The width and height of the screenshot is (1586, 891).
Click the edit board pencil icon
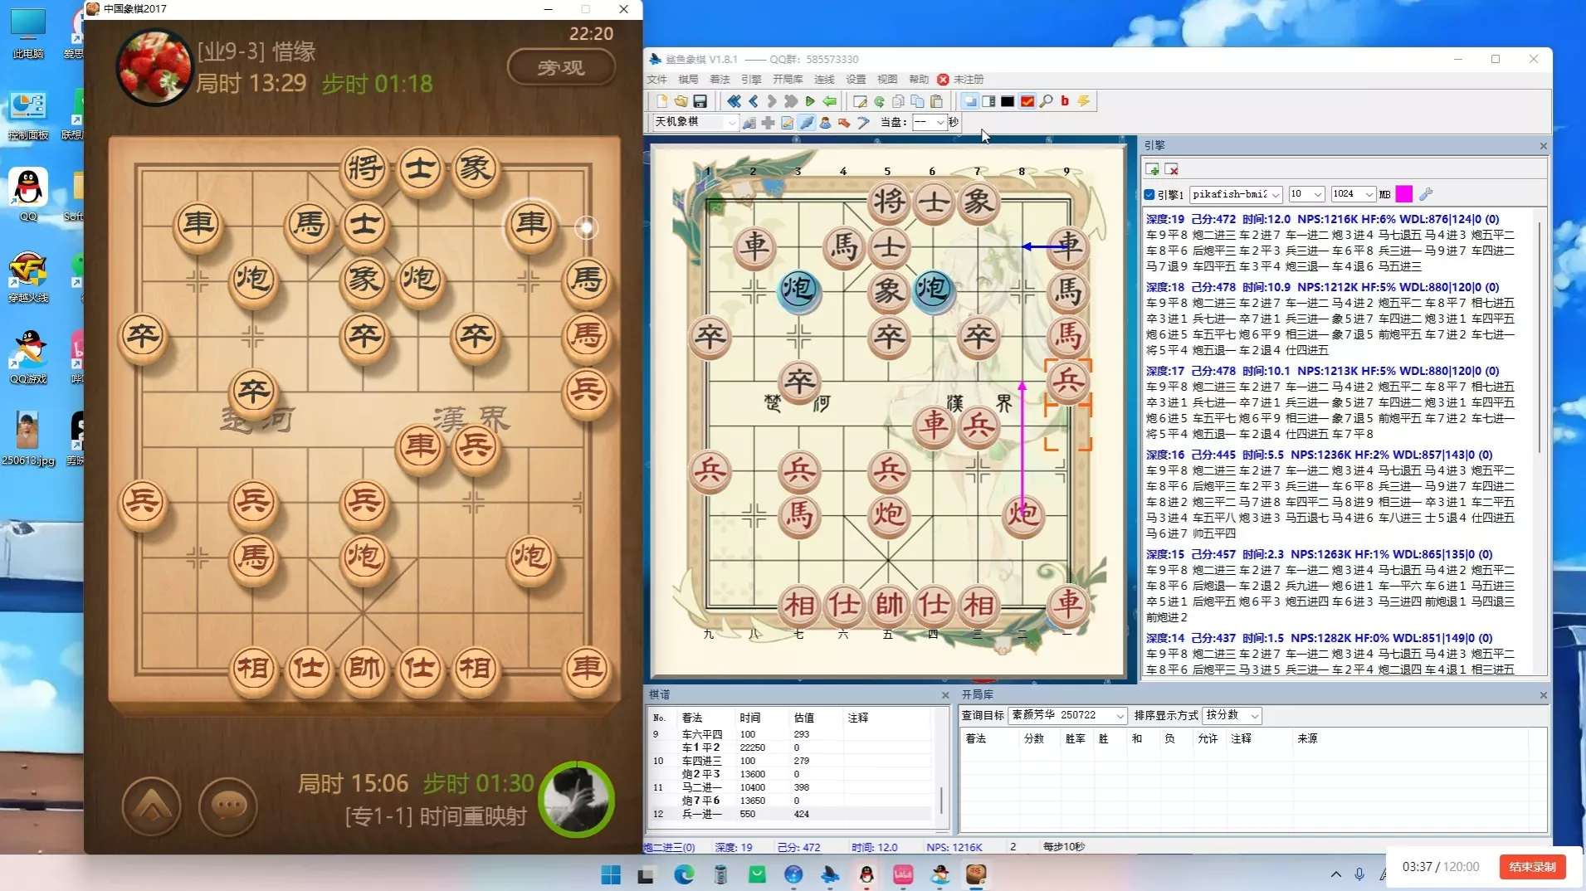click(860, 101)
